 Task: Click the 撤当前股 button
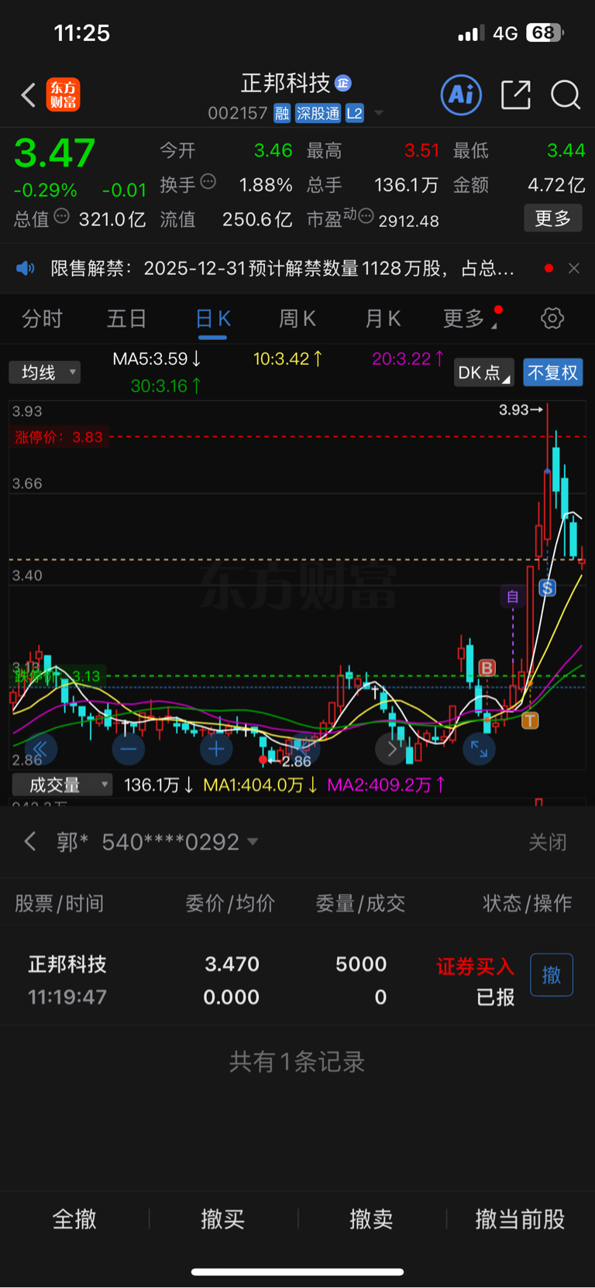click(520, 1219)
